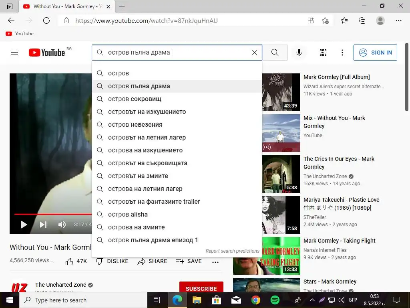Screen dimensions: 410x308
Task: Refresh the page
Action: [x=46, y=20]
